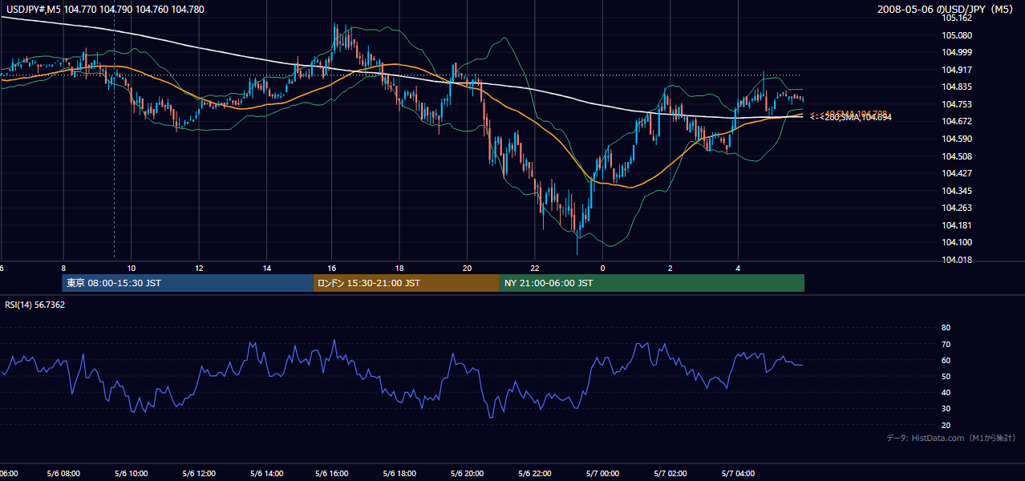This screenshot has width=1025, height=481.
Task: Click the 105.080 price axis label
Action: pos(956,35)
